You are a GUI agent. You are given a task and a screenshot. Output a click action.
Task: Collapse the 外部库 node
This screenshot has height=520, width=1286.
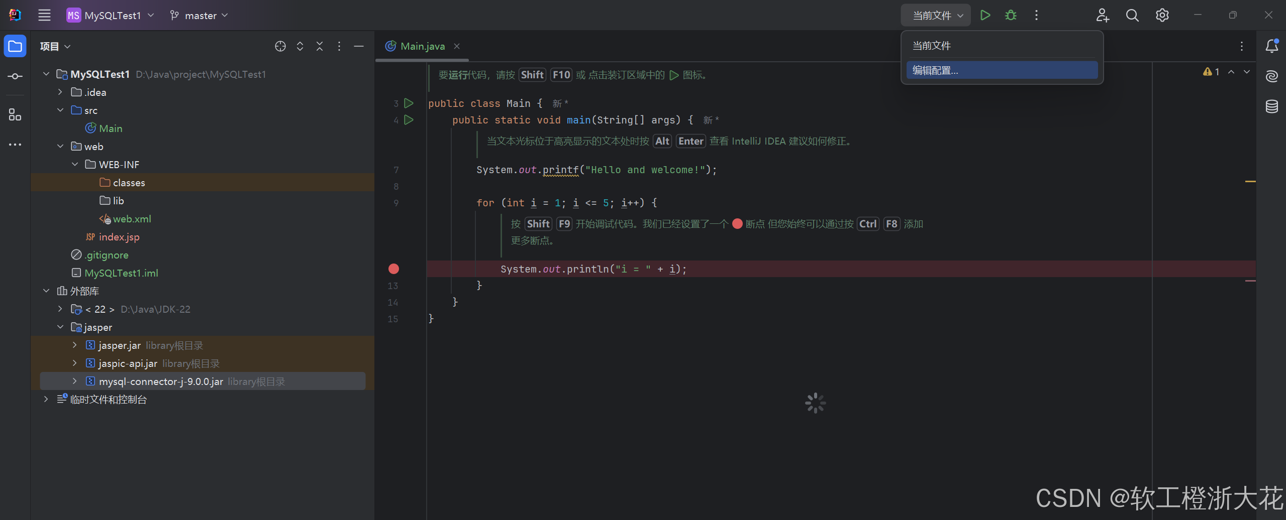tap(46, 291)
